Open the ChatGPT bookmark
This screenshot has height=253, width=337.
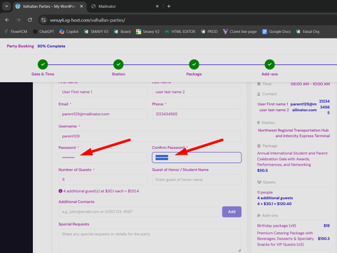pos(44,32)
